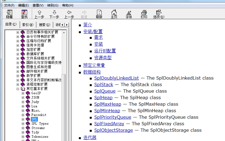Open the 预定义常量 link

coord(94,65)
